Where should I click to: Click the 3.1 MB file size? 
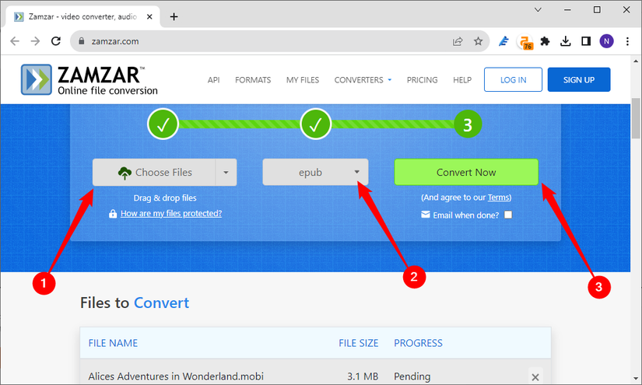pos(363,376)
